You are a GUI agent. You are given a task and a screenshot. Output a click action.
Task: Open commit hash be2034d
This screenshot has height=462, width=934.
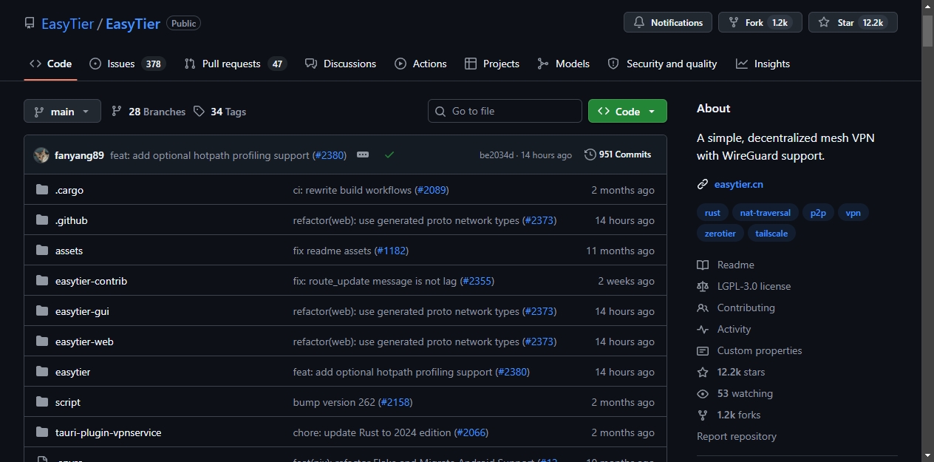[x=497, y=155]
